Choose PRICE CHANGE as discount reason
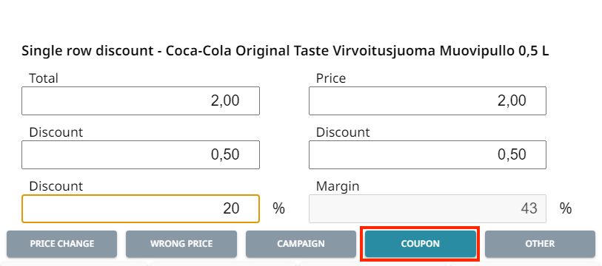Image resolution: width=602 pixels, height=266 pixels. click(x=61, y=244)
